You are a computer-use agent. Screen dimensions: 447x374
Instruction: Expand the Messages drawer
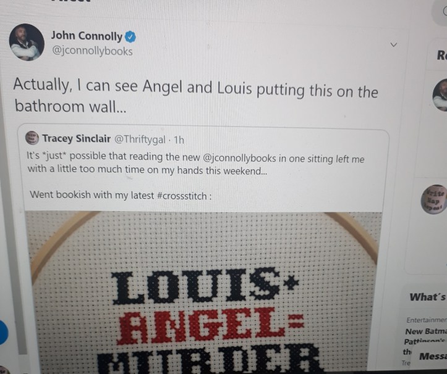pos(433,356)
